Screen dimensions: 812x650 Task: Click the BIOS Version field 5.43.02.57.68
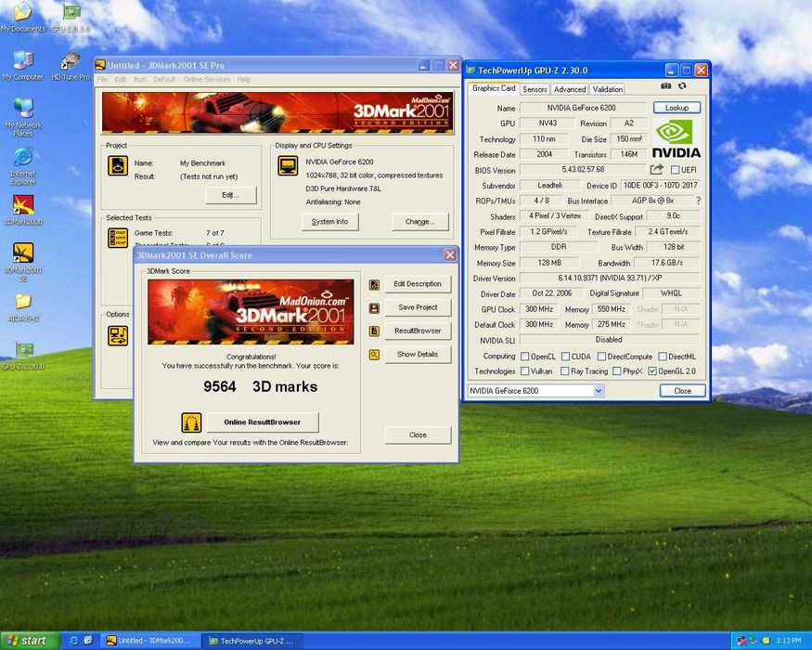583,170
